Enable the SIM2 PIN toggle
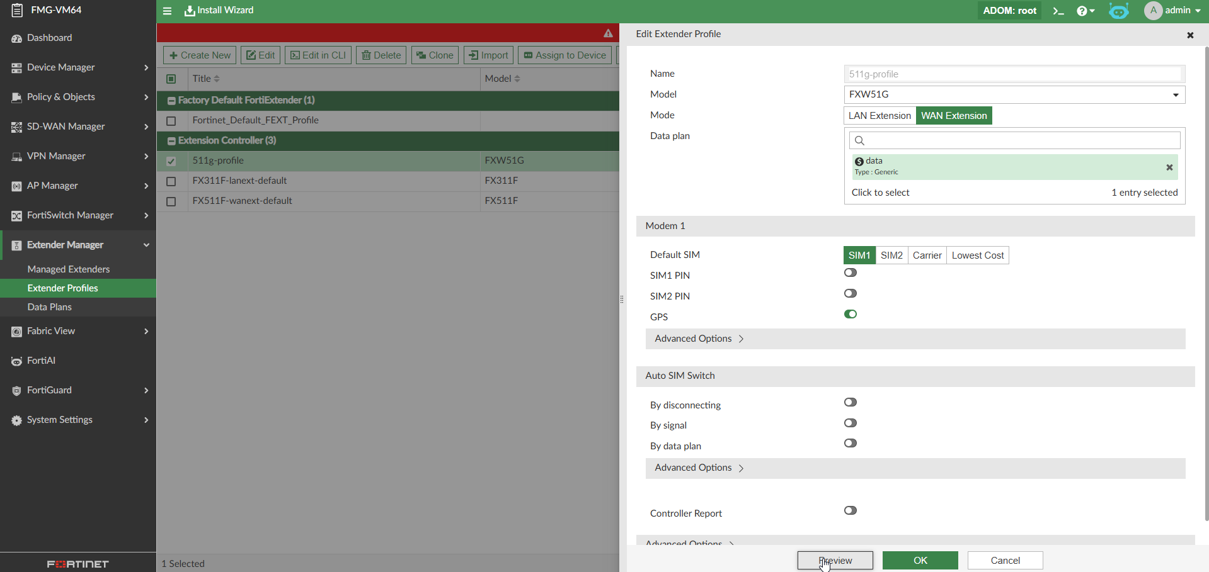This screenshot has width=1209, height=572. (x=851, y=294)
